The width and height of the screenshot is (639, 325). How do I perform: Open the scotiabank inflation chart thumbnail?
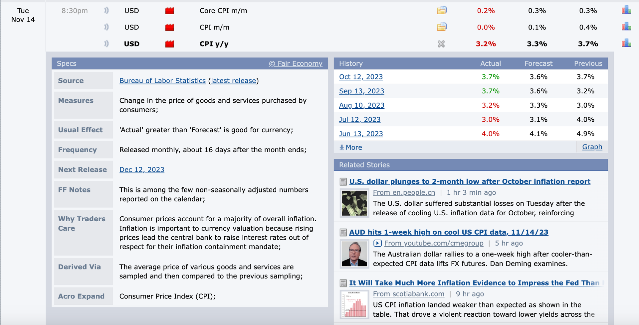coord(354,304)
